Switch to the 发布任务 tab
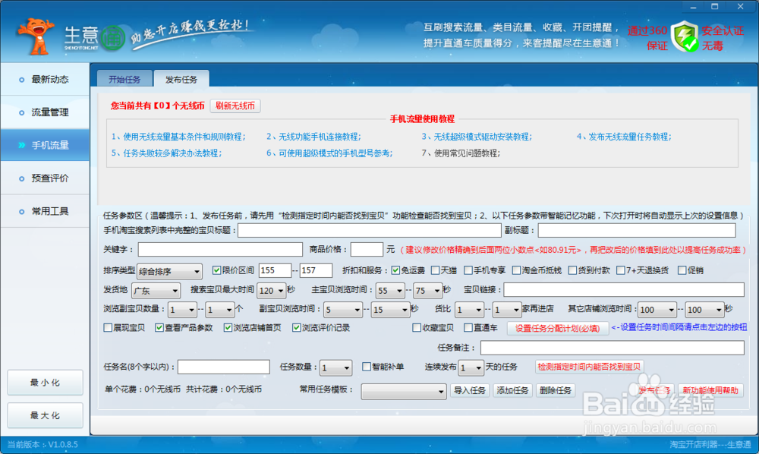Screen dimensions: 759x454 point(181,78)
